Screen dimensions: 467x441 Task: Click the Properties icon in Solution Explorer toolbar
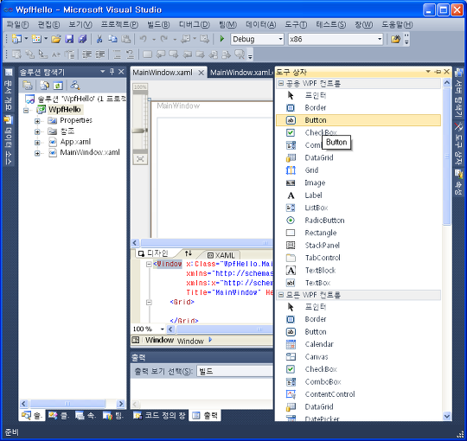coord(28,86)
